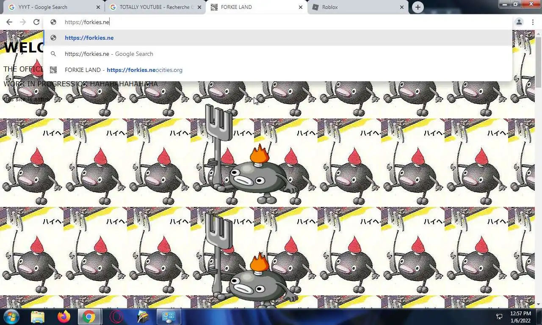Open the WinRAR books icon on taskbar

[x=143, y=317]
